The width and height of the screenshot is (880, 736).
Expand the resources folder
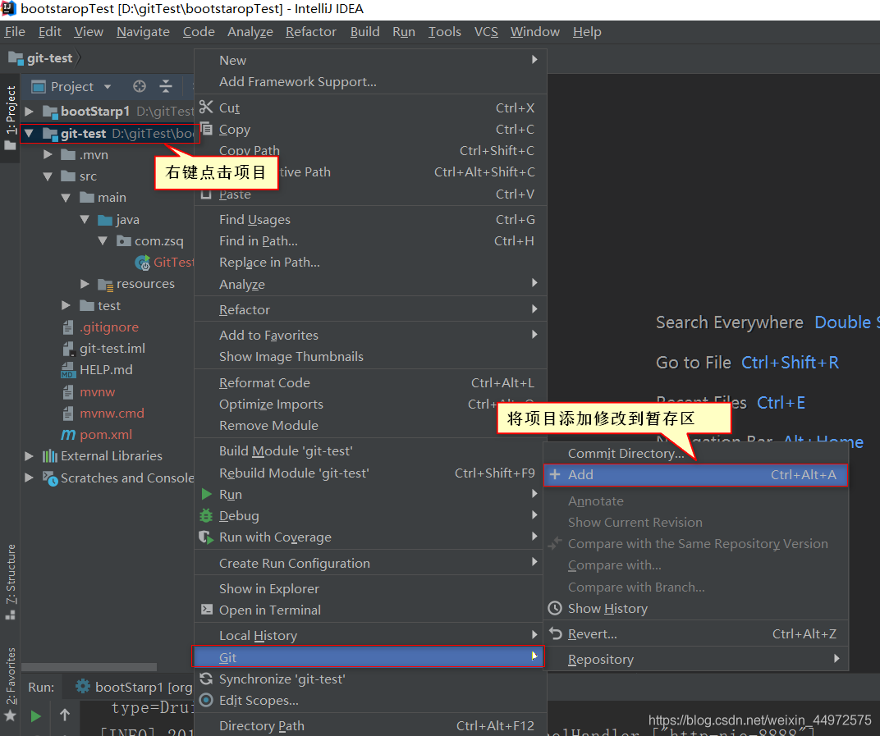click(x=85, y=284)
